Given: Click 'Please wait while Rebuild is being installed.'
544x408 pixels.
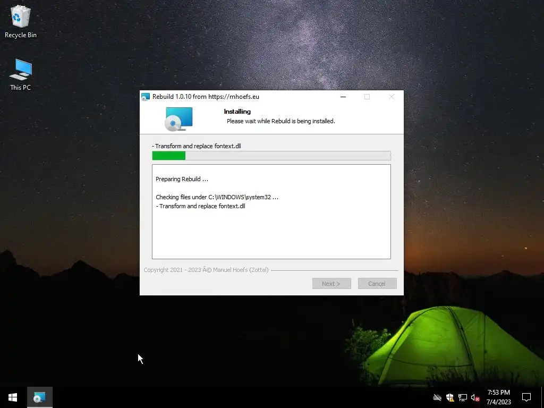Looking at the screenshot, I should click(x=280, y=121).
